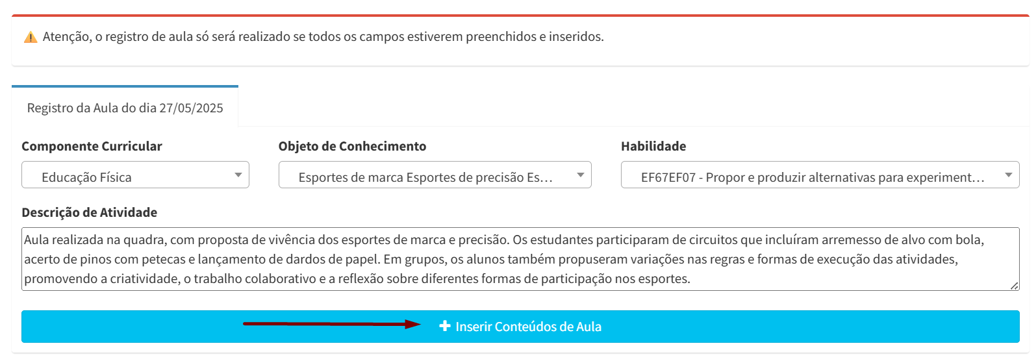Click the Educação Física selected value
The height and width of the screenshot is (359, 1036).
tap(86, 177)
